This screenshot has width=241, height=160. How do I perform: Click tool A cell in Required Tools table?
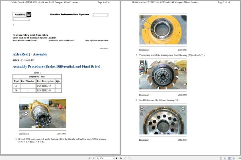(x=16, y=86)
